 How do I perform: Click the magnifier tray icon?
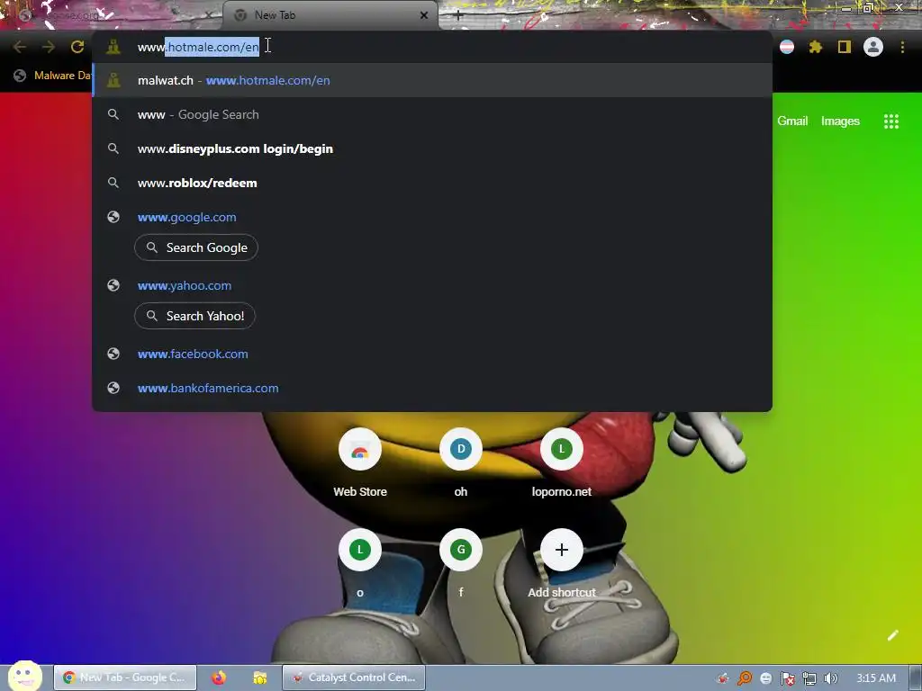(x=745, y=678)
